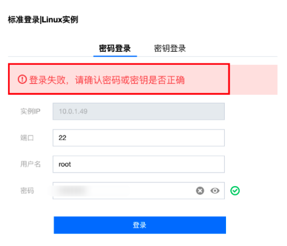Toggle password visibility with the eye icon

pos(215,191)
